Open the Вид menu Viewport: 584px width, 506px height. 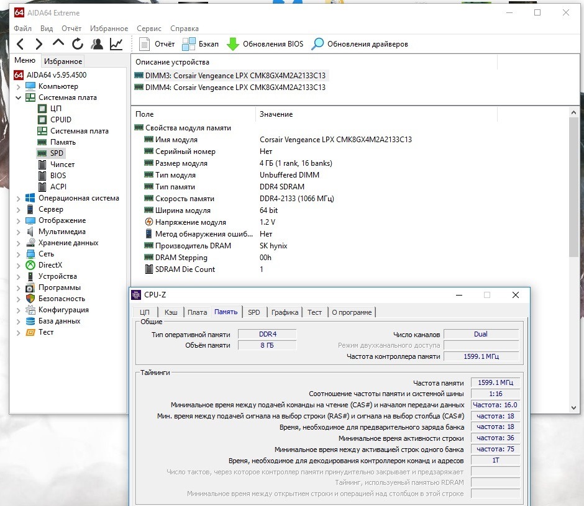tap(47, 29)
